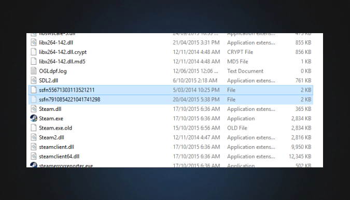The height and width of the screenshot is (200, 350).
Task: Select the SDL2.dll file name
Action: click(48, 80)
